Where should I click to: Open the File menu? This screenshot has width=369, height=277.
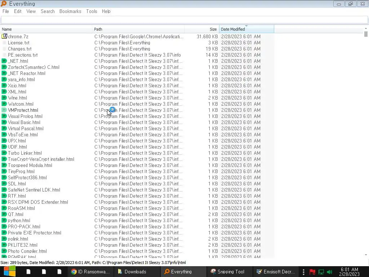(x=6, y=11)
